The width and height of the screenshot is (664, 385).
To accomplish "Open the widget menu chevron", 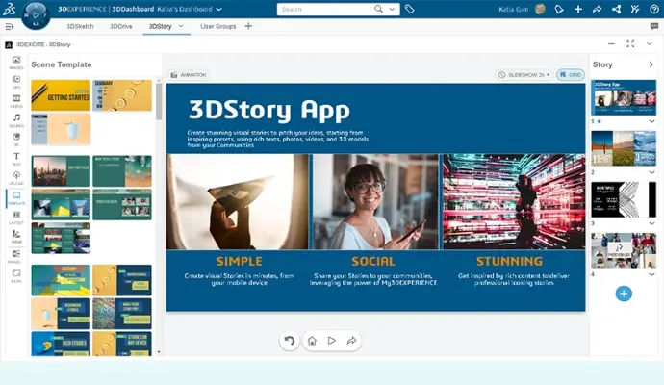I will [x=650, y=43].
